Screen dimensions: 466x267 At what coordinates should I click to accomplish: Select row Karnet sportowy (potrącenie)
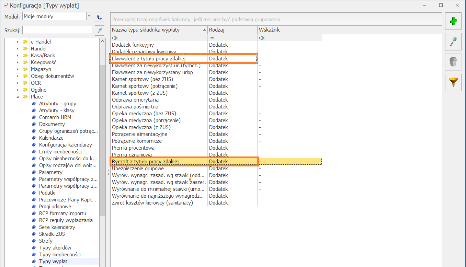216,86
